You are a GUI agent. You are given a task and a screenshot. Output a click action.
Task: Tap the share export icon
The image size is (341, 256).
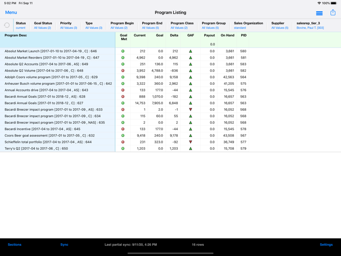point(333,12)
